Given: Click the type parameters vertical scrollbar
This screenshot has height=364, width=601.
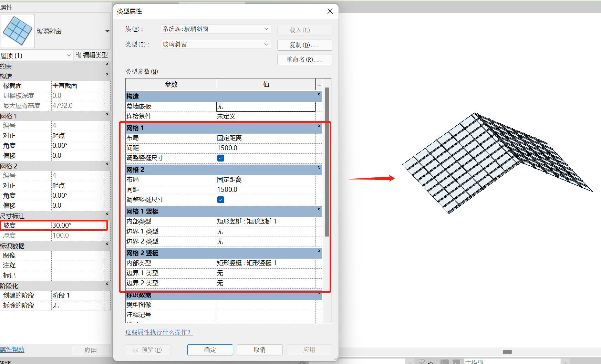Looking at the screenshot, I should click(327, 162).
